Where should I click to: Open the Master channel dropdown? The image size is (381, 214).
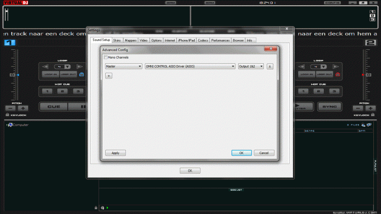point(123,66)
